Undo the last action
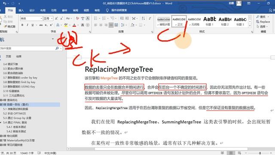This screenshot has height=155, width=275. [5, 3]
